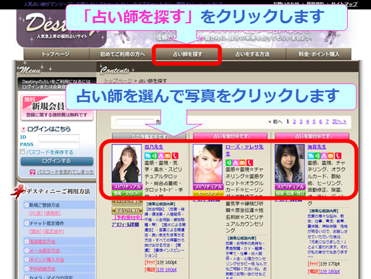This screenshot has width=371, height=279.
Task: Click the スピリチュアル badge under 海音先生's photo
Action: tap(290, 187)
